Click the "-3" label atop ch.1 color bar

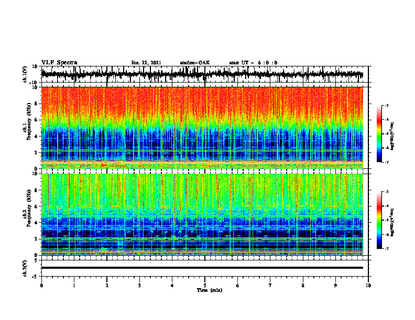coord(387,106)
